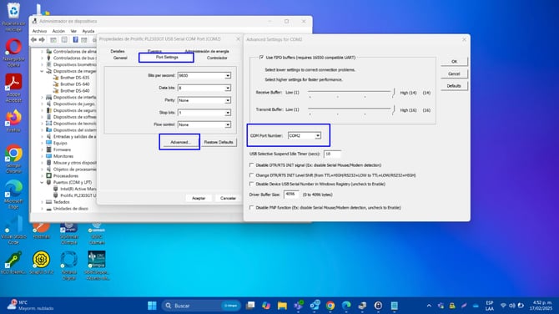Collapse the Puertos (COM y LPT) node
The height and width of the screenshot is (314, 559).
(x=42, y=182)
